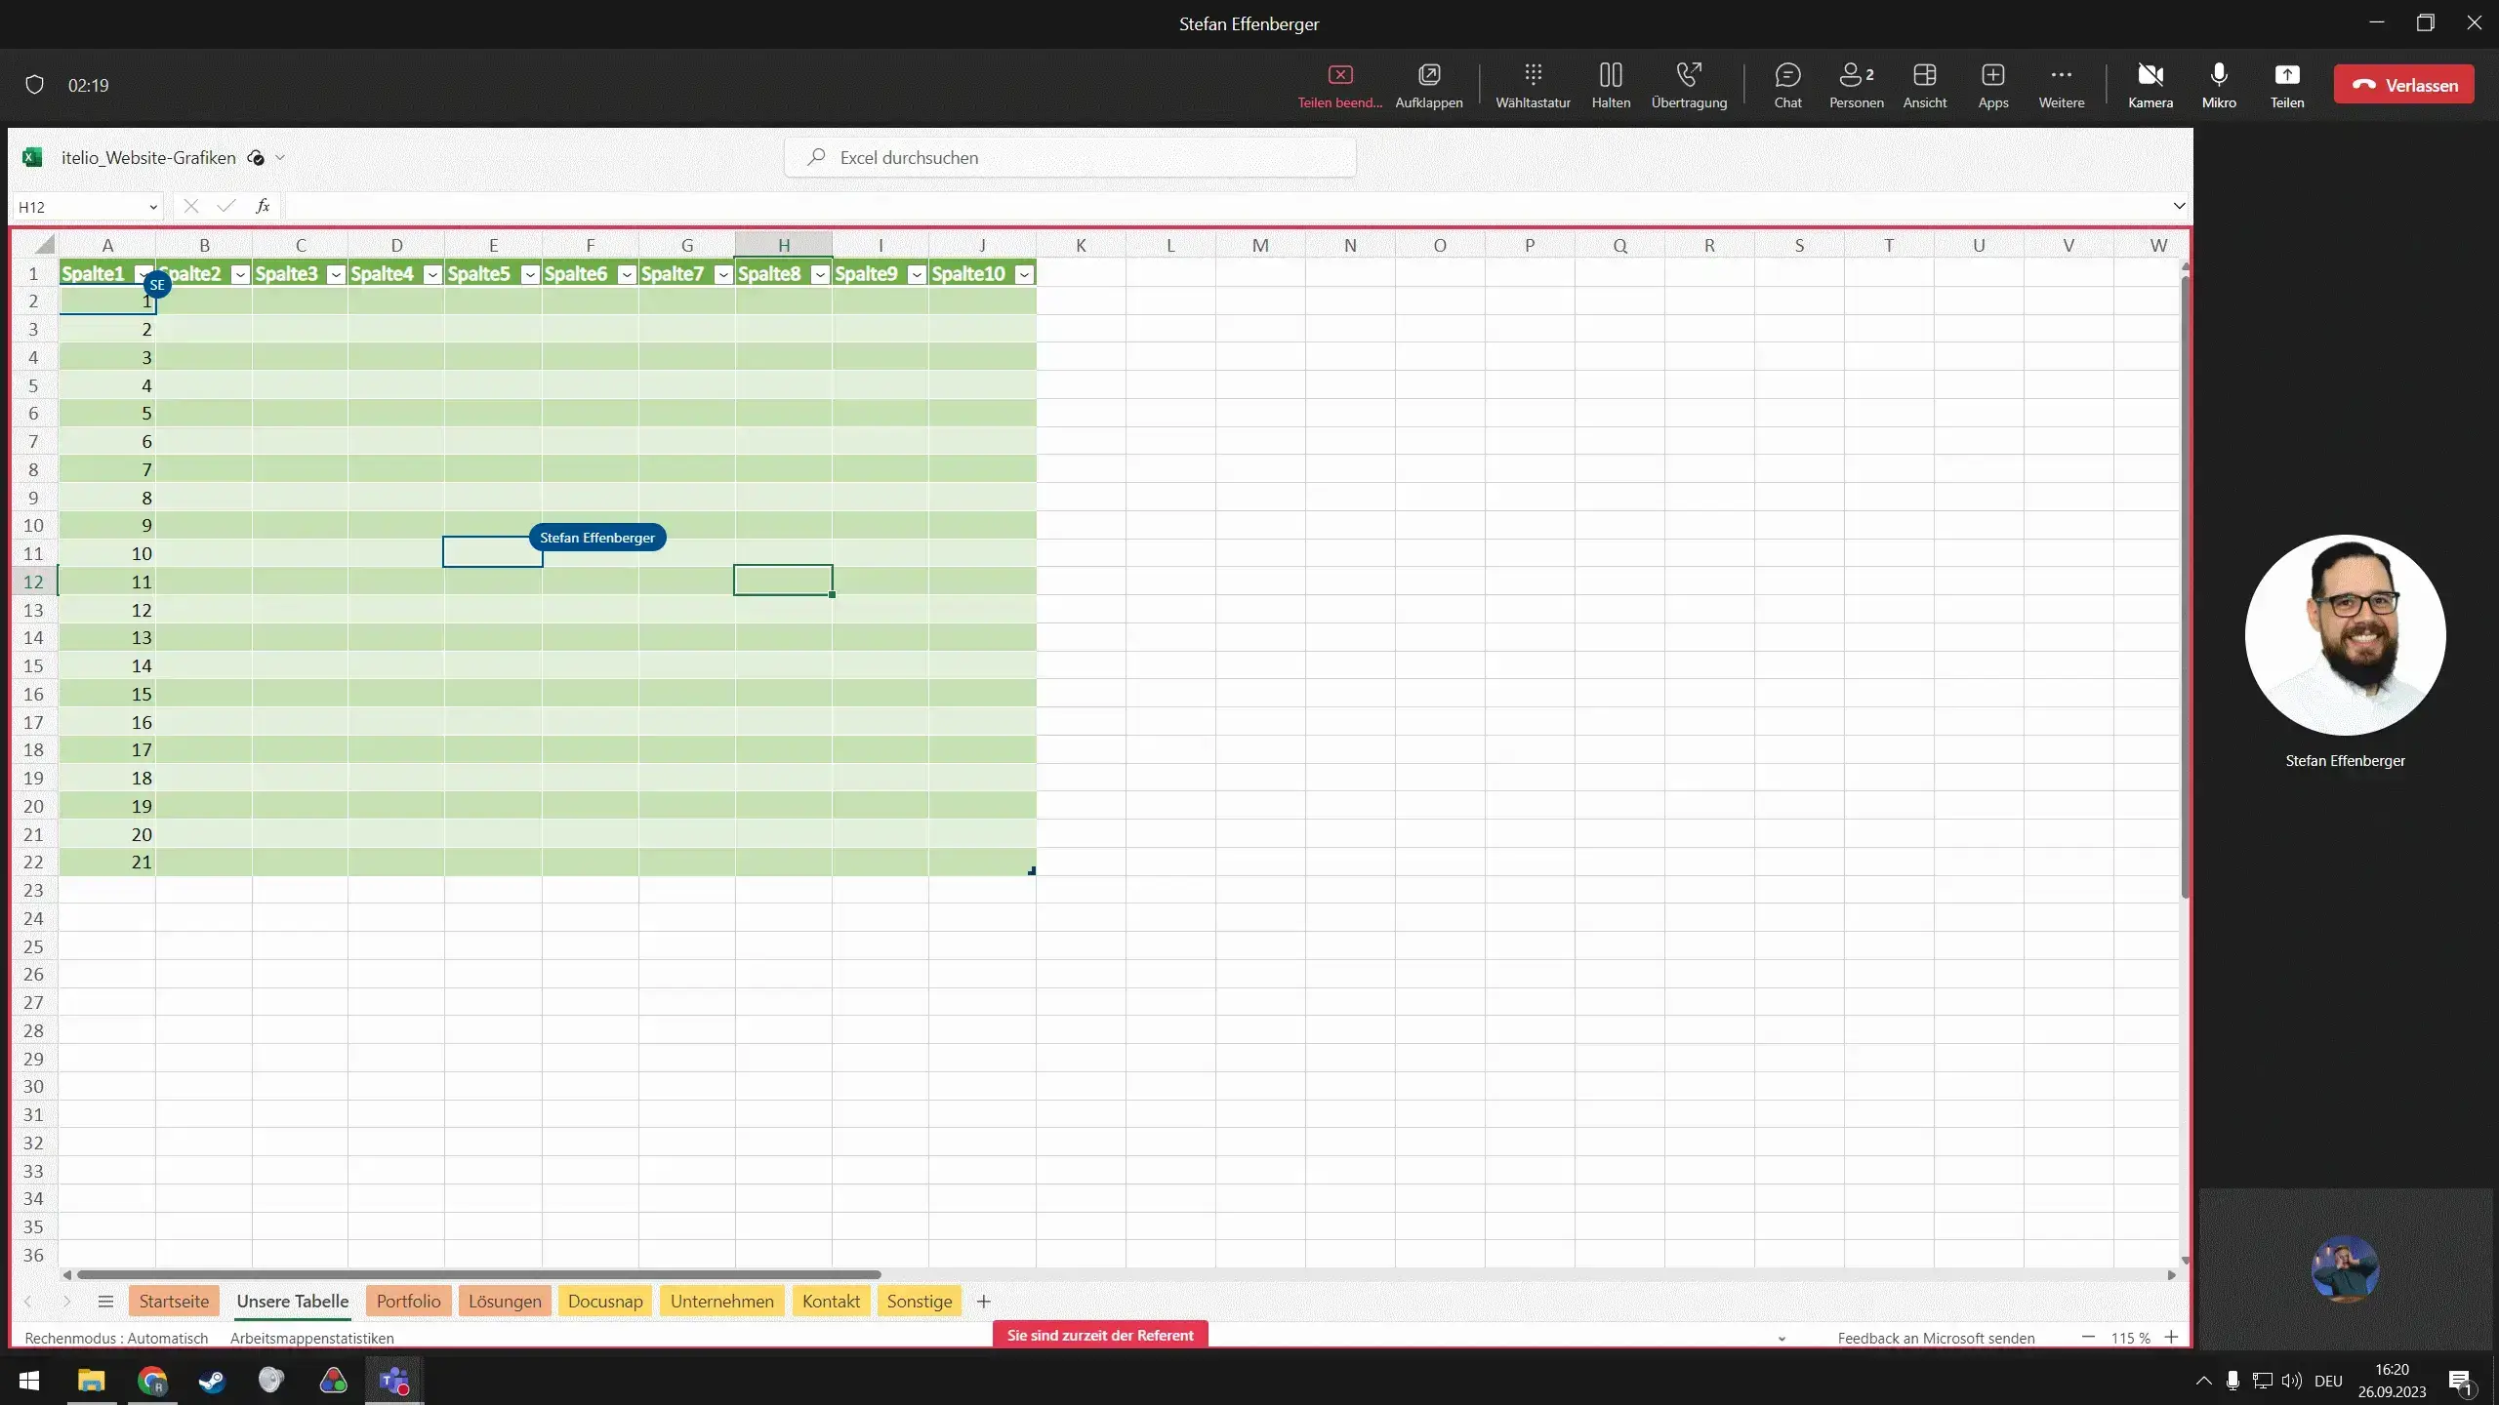
Task: Switch to the Portfolio sheet tab
Action: point(408,1301)
